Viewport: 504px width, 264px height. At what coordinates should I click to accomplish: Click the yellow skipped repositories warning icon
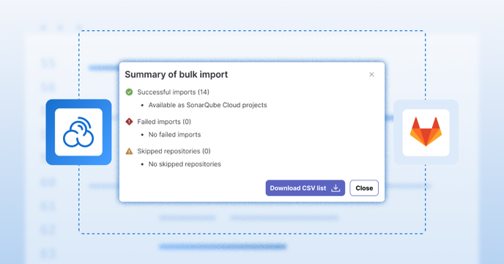click(129, 151)
